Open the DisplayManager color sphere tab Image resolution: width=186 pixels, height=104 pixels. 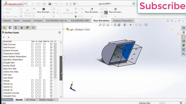click(27, 28)
